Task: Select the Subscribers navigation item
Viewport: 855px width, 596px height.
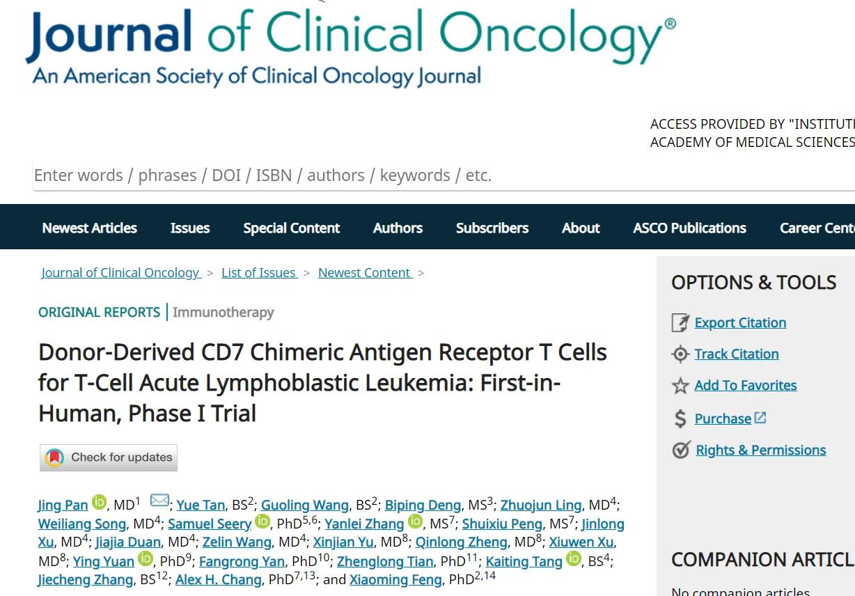Action: (492, 228)
